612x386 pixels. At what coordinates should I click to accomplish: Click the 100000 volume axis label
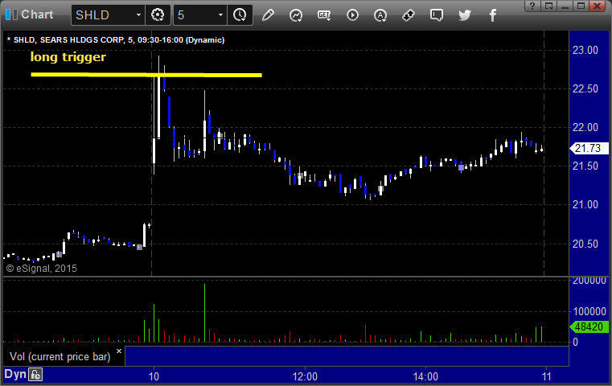point(589,311)
